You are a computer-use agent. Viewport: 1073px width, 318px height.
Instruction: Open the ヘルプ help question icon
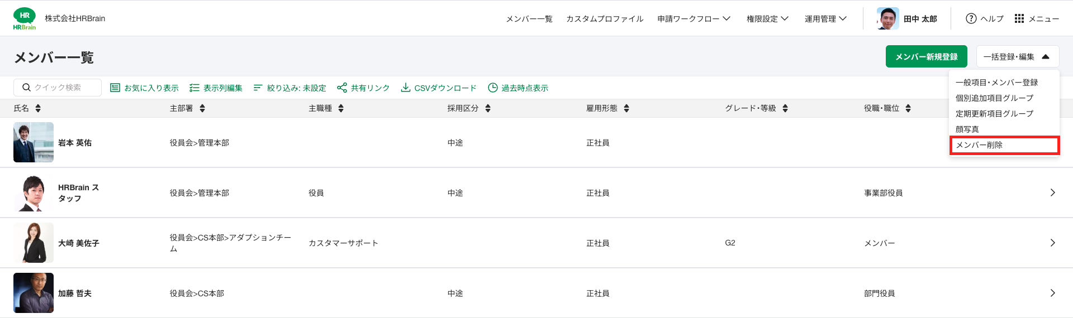(971, 18)
